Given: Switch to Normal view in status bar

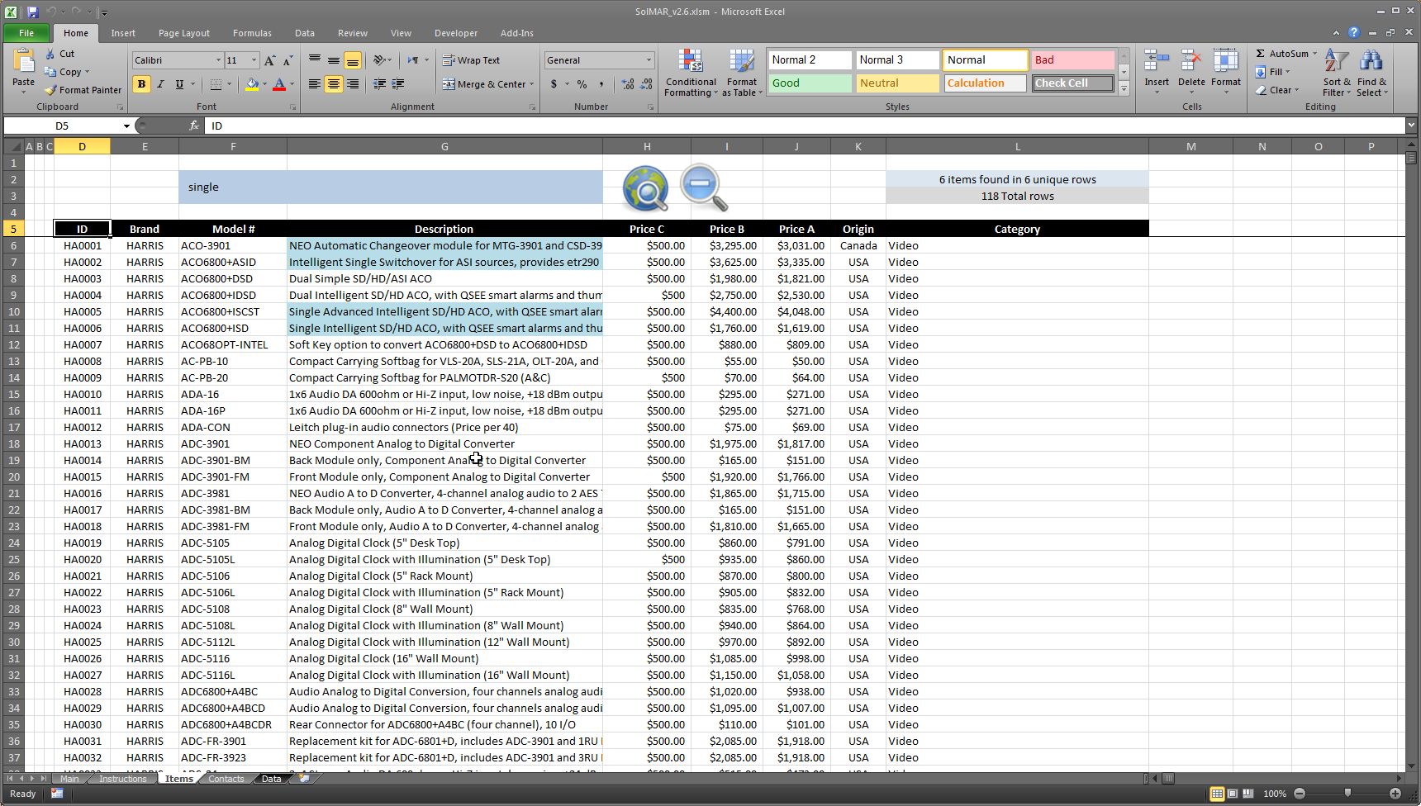Looking at the screenshot, I should tap(1217, 794).
